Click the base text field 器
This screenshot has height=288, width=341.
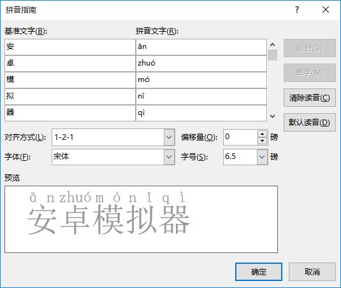[70, 113]
